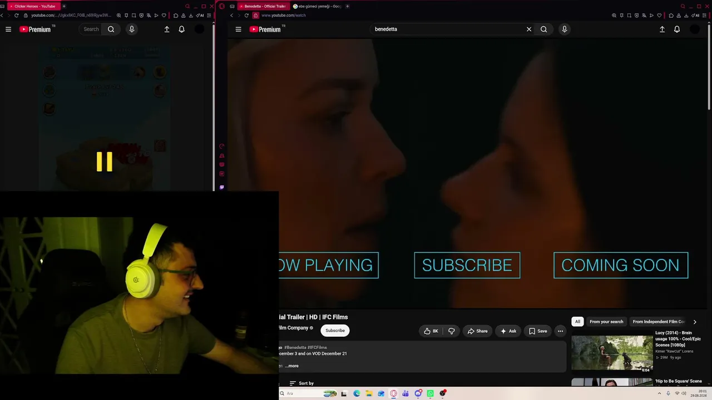Subscribe to the IFC Films channel
Viewport: 712px width, 400px height.
pyautogui.click(x=335, y=331)
